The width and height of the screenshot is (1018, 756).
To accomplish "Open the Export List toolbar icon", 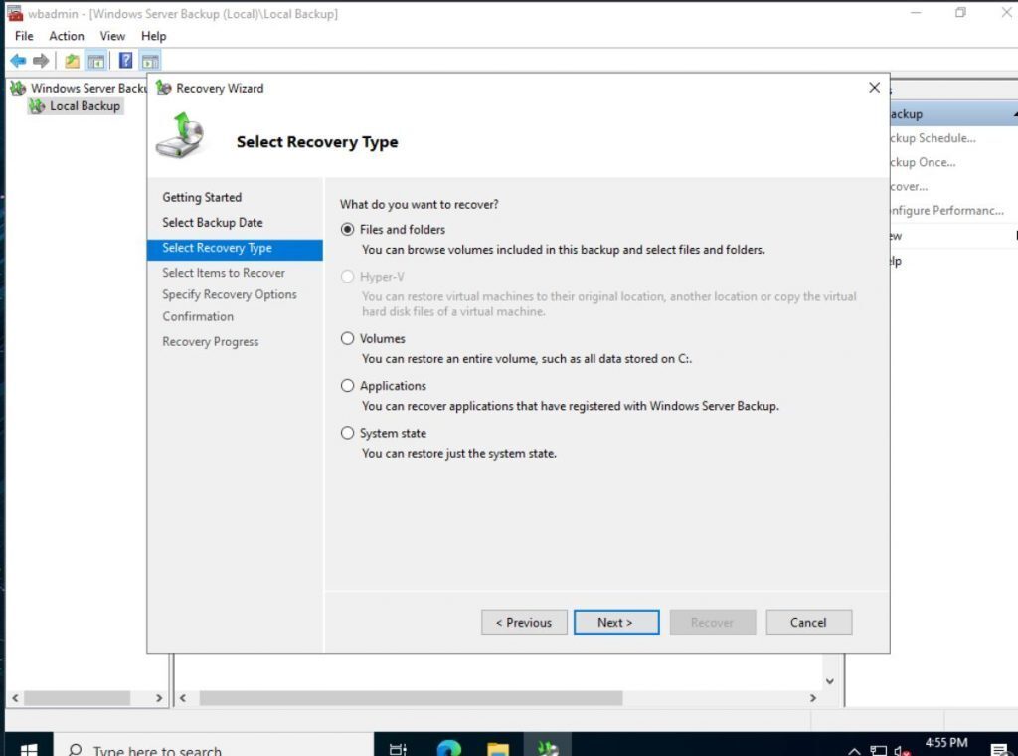I will (72, 60).
